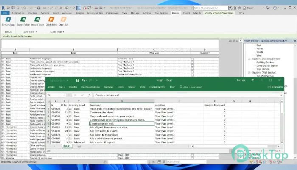The image size is (297, 170).
Task: Select all cells via Excel corner triangle
Action: pos(49,101)
